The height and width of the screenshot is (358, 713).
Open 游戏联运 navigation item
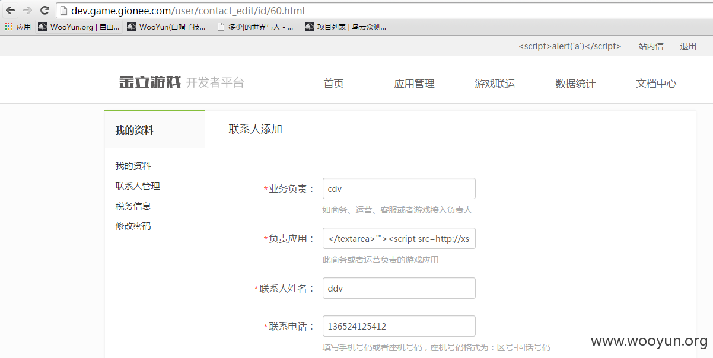click(x=495, y=84)
